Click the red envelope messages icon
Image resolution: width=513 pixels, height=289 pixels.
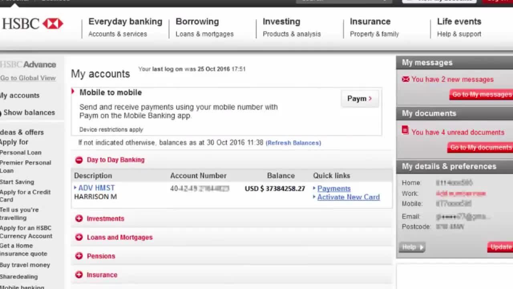pos(406,79)
